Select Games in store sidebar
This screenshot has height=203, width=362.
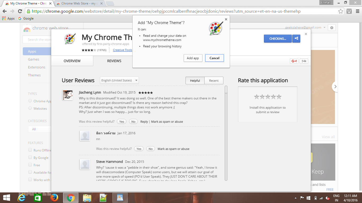[x=34, y=59]
